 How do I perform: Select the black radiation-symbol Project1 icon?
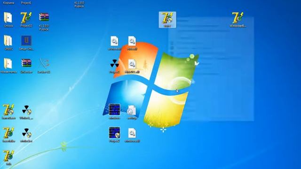(x=115, y=64)
